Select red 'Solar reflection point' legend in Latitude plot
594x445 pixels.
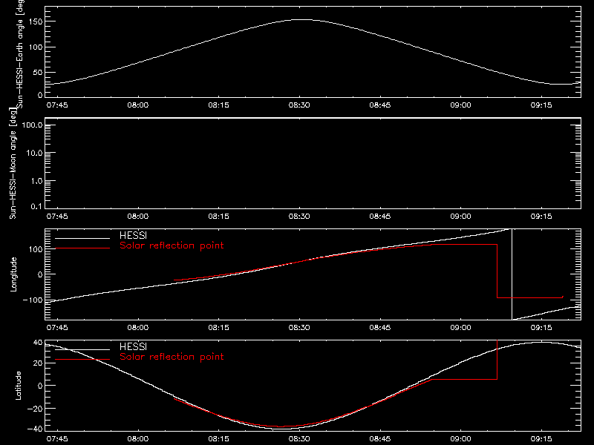[172, 357]
